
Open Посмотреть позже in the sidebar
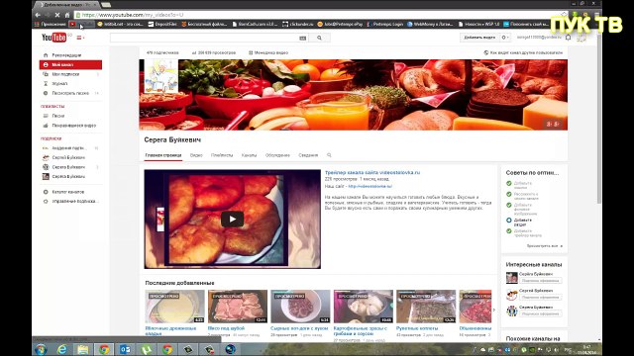70,93
